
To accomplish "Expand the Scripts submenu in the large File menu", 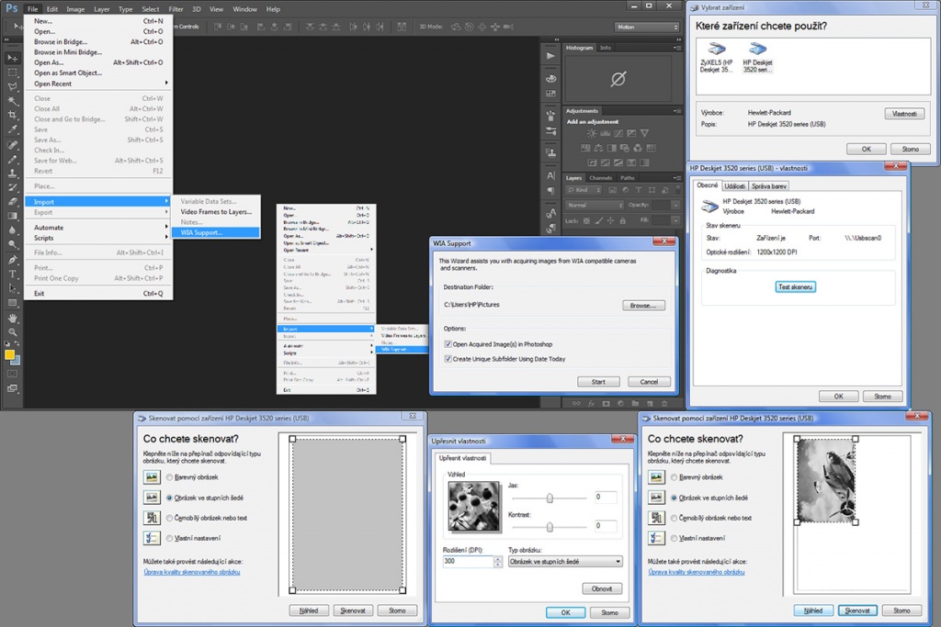I will point(99,238).
